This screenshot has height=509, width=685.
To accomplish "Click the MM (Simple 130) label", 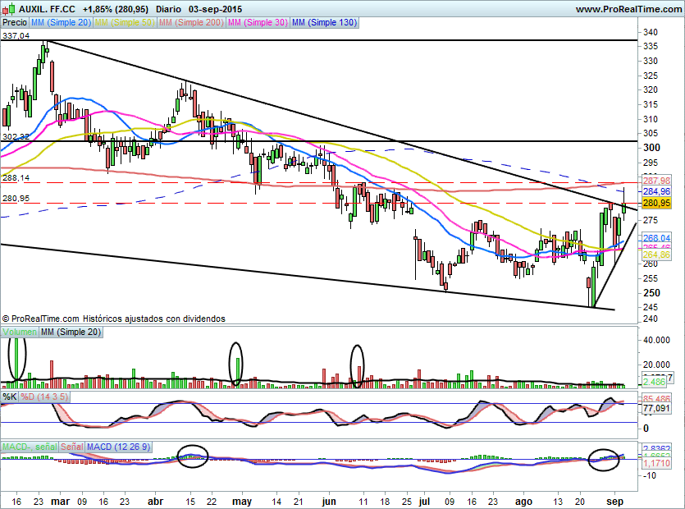I will [324, 22].
